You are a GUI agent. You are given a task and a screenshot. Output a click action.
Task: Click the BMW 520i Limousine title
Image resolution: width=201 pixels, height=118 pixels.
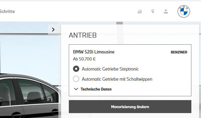point(94,52)
